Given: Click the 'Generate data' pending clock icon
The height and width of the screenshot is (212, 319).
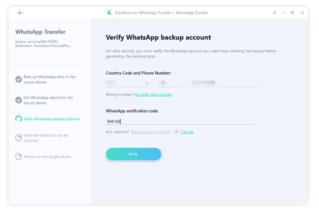Looking at the screenshot, I should pyautogui.click(x=19, y=138).
